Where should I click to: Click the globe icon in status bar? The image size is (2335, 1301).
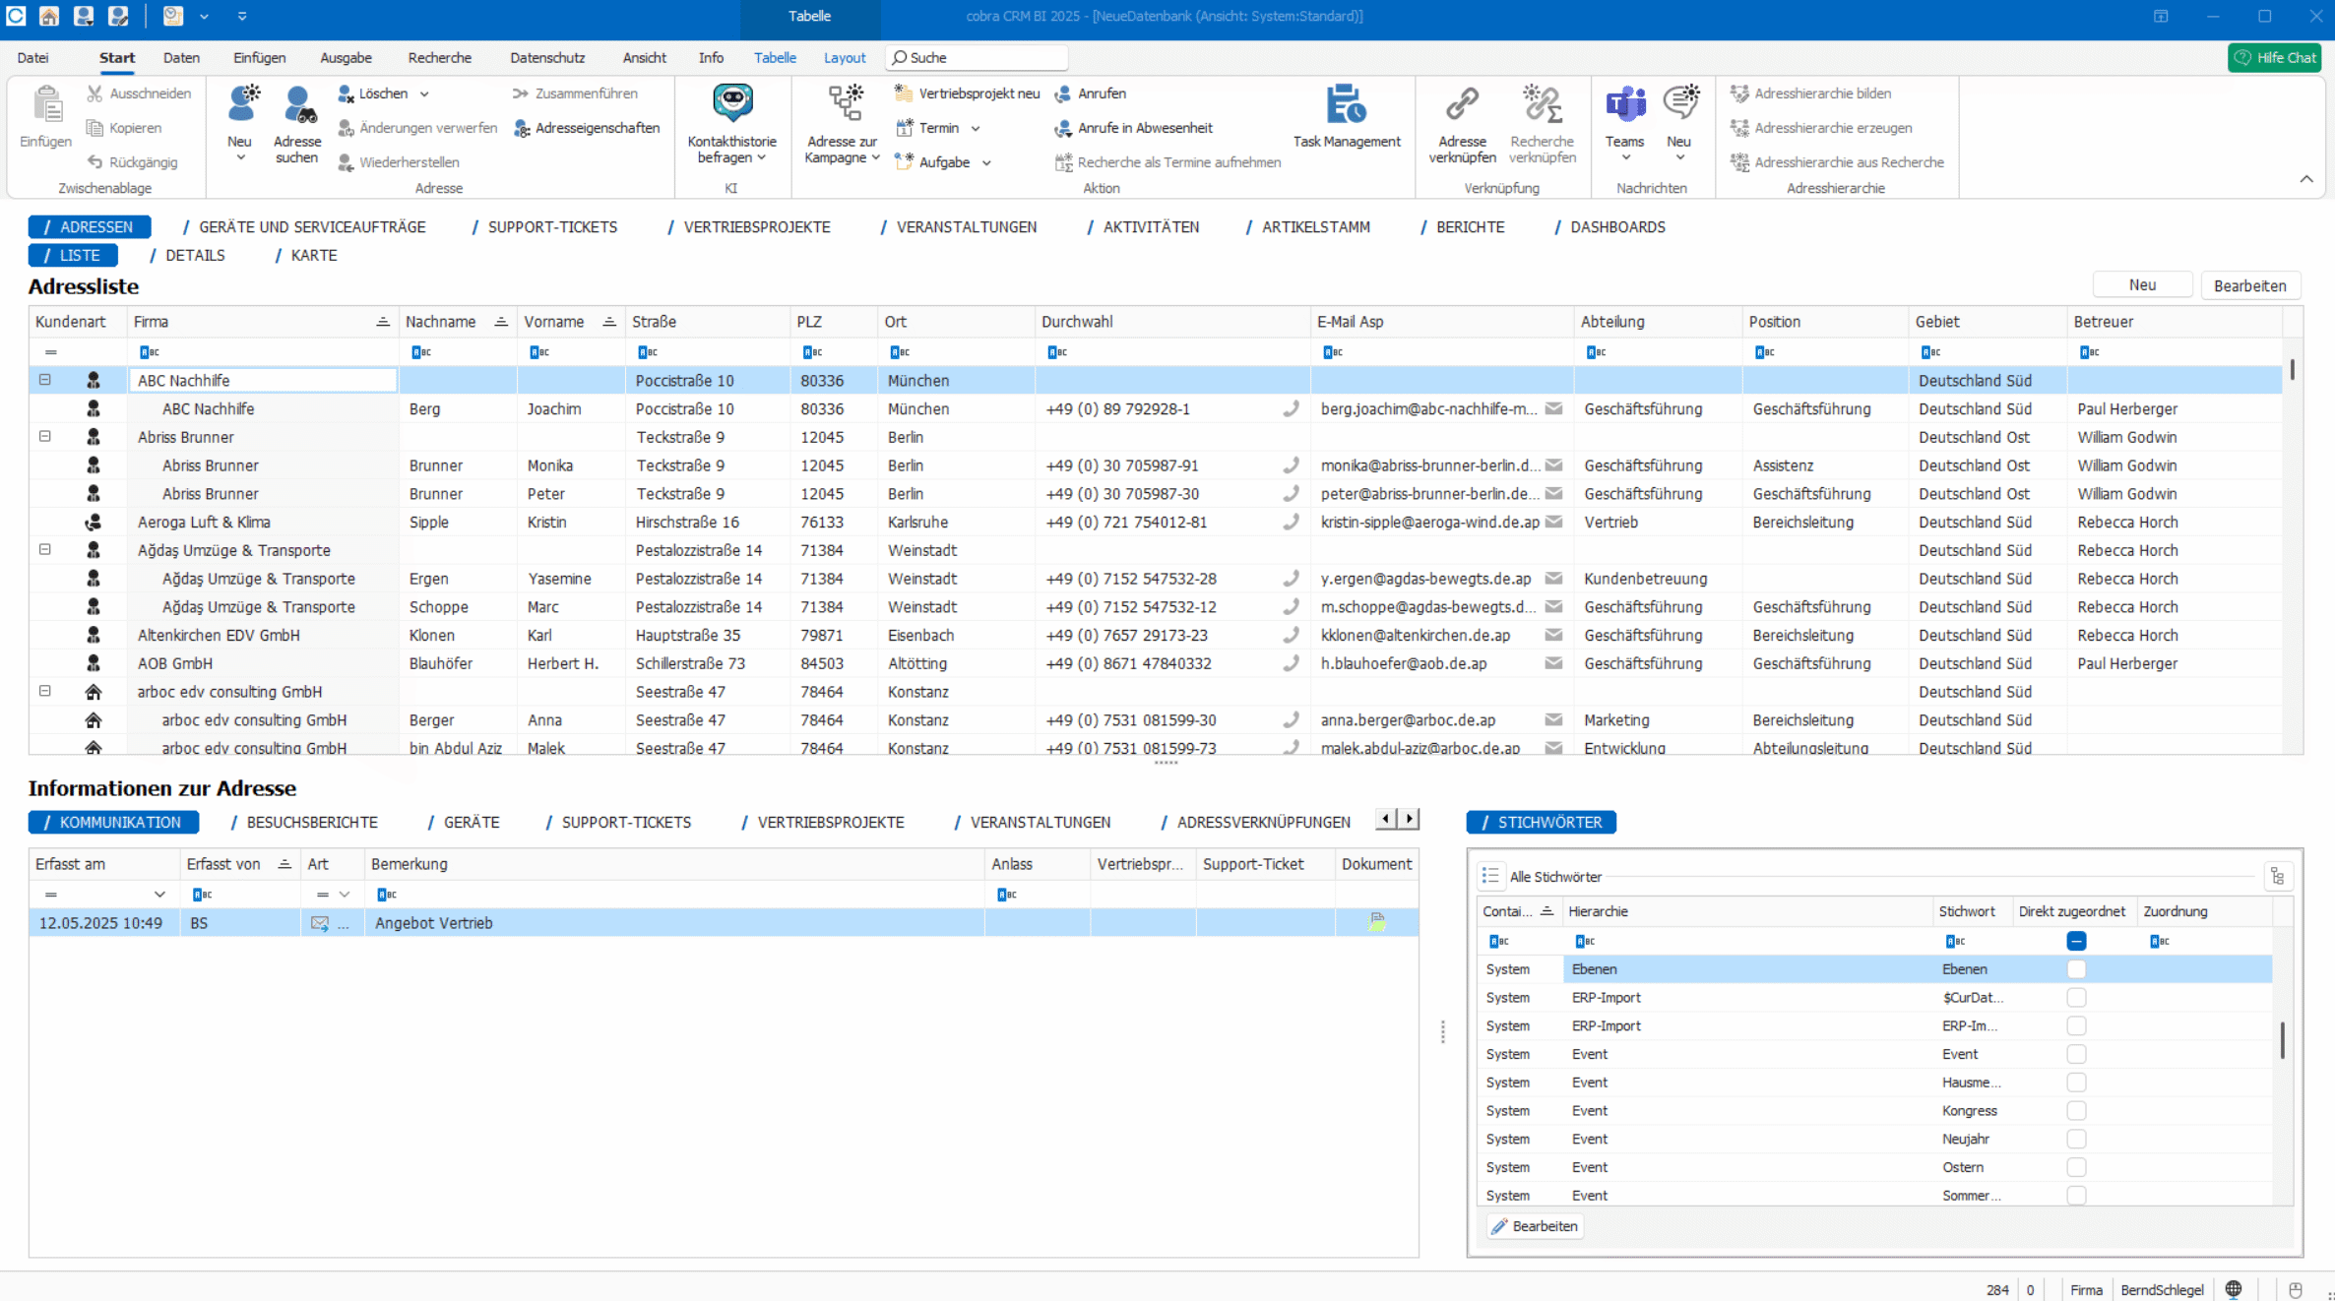point(2234,1289)
